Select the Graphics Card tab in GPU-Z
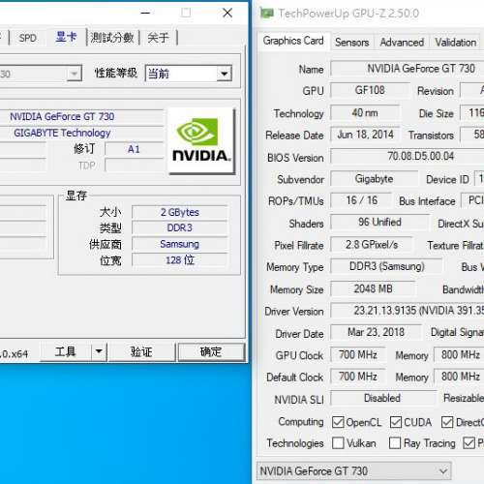 [293, 41]
